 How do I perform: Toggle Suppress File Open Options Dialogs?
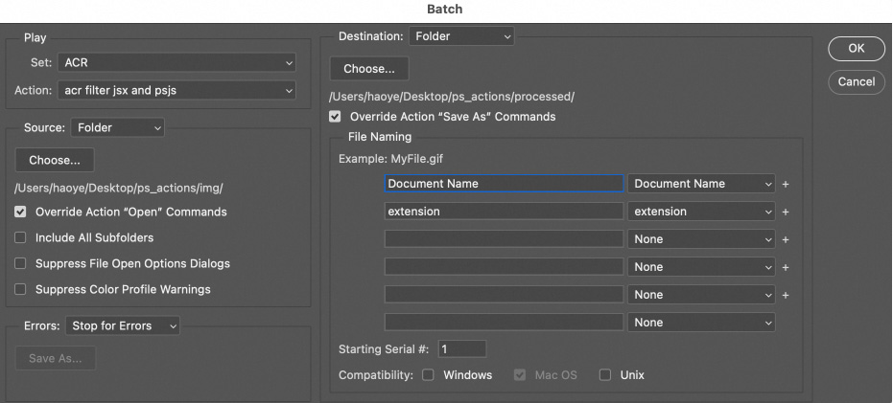pyautogui.click(x=21, y=263)
